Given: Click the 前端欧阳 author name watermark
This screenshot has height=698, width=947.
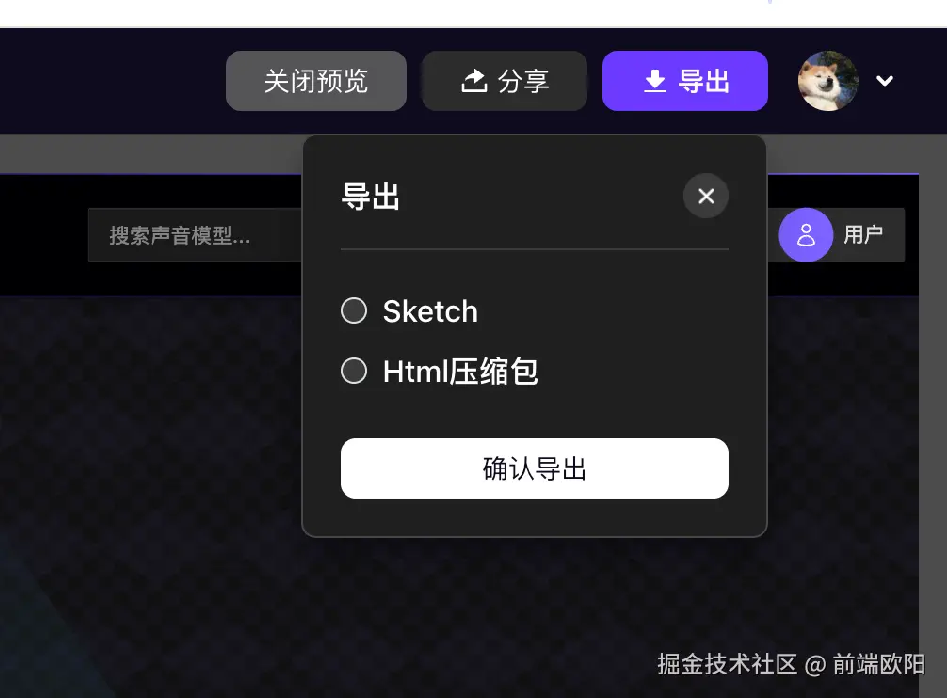Looking at the screenshot, I should point(879,664).
